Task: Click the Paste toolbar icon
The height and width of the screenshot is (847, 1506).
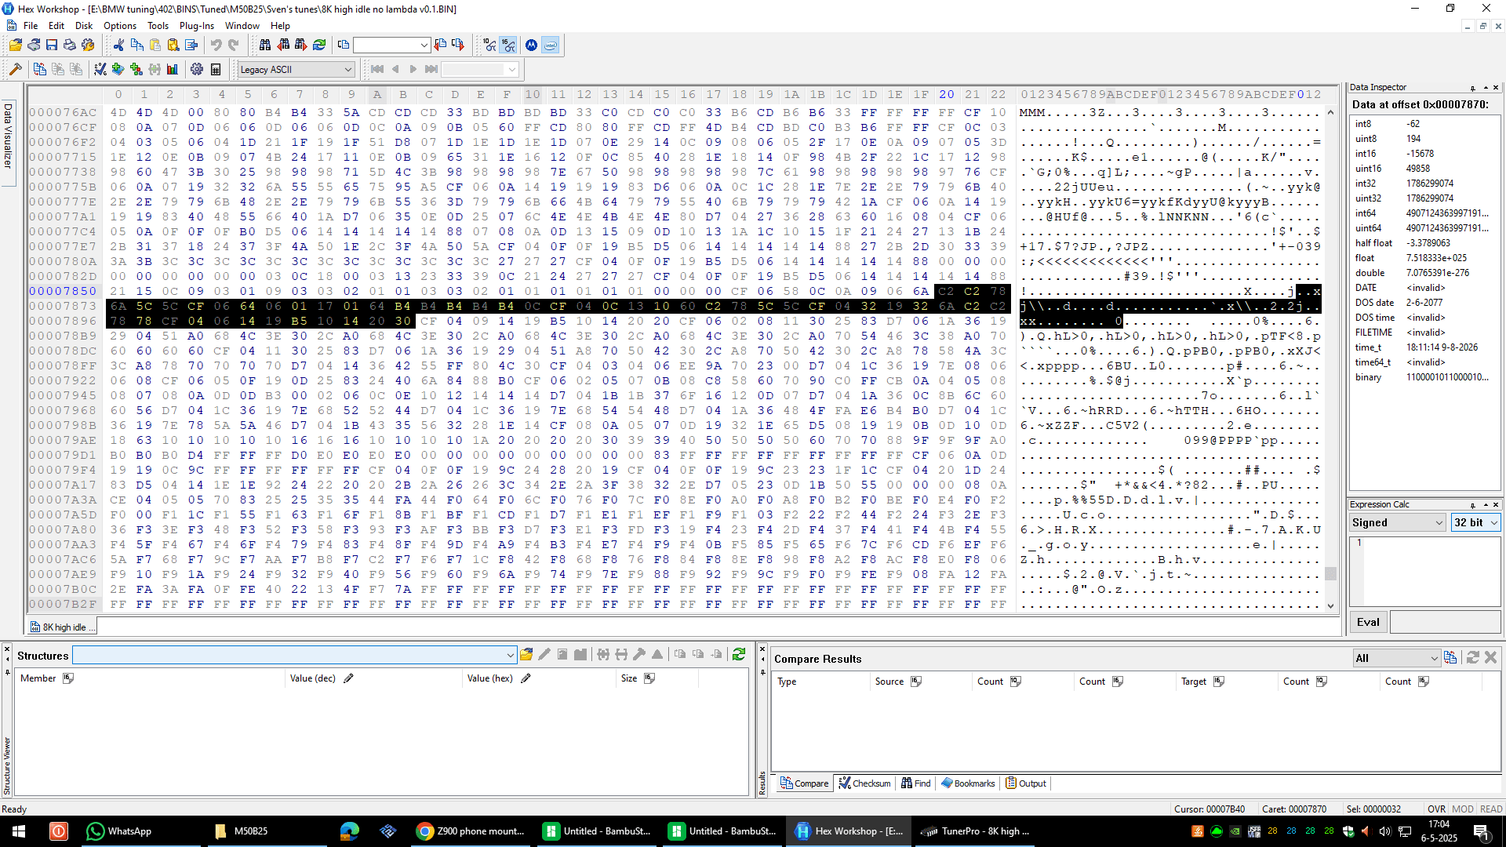Action: tap(156, 45)
